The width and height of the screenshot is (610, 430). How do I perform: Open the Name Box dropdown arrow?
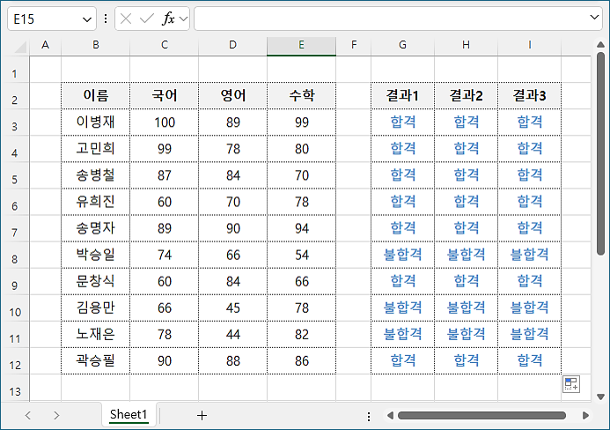coord(87,19)
